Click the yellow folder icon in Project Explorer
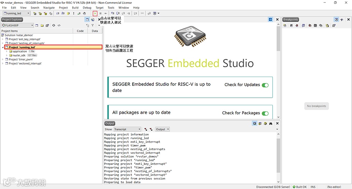 pos(42,26)
